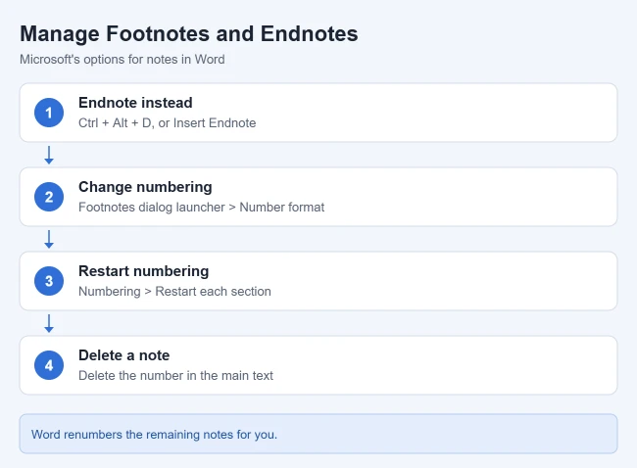
Task: Select the "Restart numbering" card title
Action: [x=143, y=271]
